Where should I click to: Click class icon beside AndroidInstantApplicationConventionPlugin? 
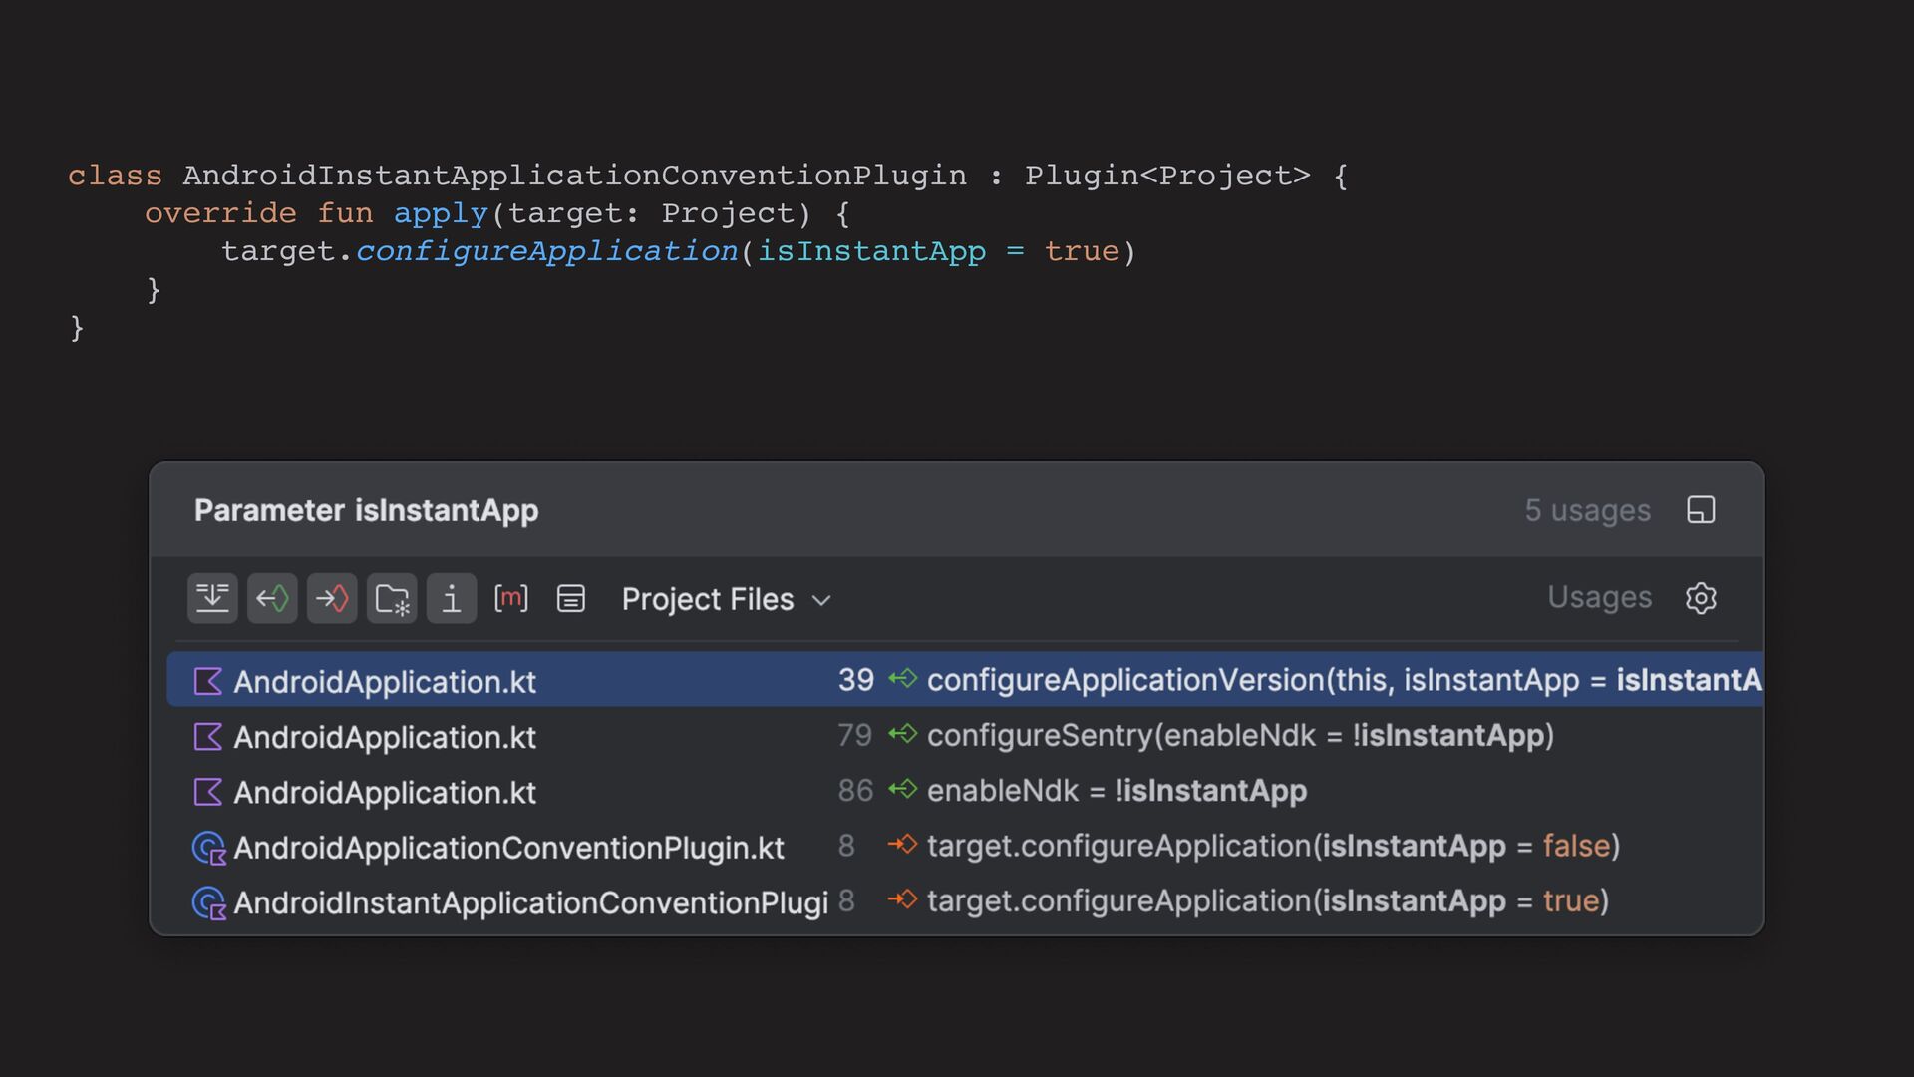208,902
